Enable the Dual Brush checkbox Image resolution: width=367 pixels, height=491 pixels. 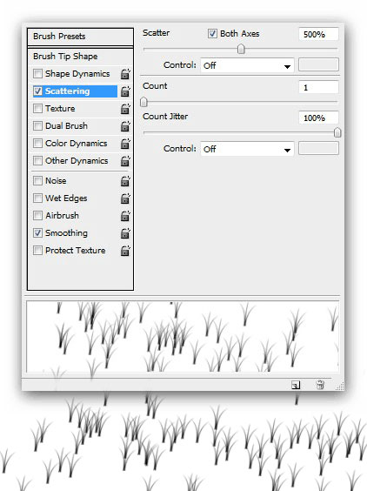(37, 126)
